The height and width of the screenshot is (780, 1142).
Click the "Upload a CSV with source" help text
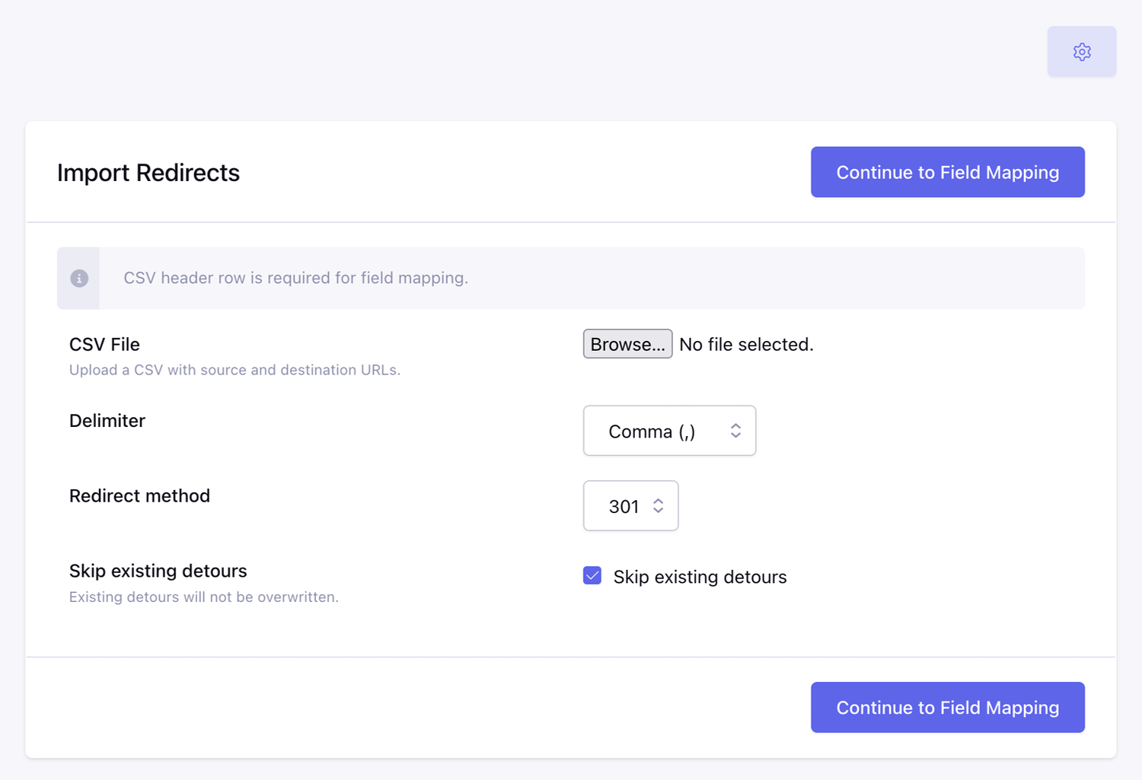pyautogui.click(x=234, y=370)
